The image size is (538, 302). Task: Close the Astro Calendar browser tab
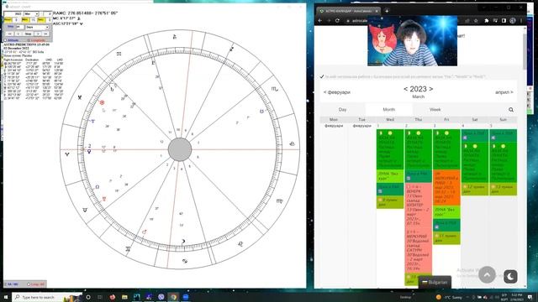[377, 11]
